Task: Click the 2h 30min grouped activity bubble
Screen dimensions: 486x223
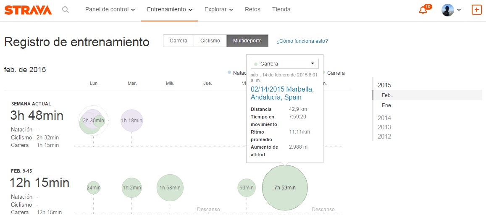Action: pos(93,121)
